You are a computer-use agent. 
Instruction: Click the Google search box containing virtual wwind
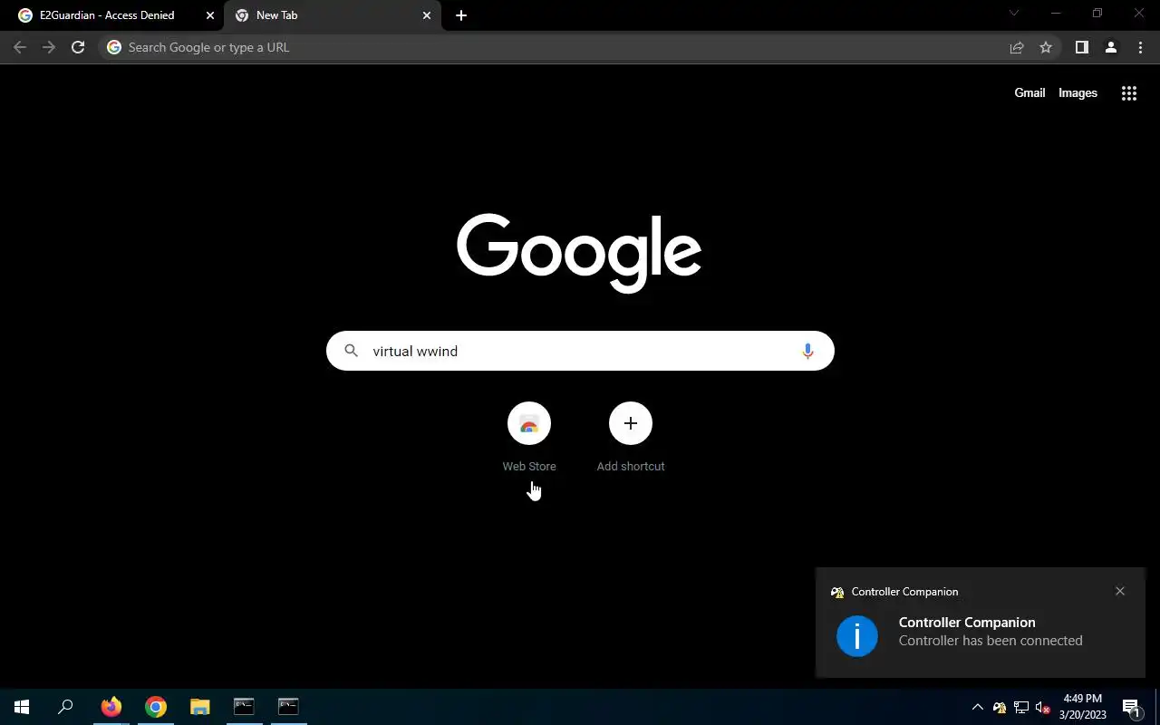point(580,351)
